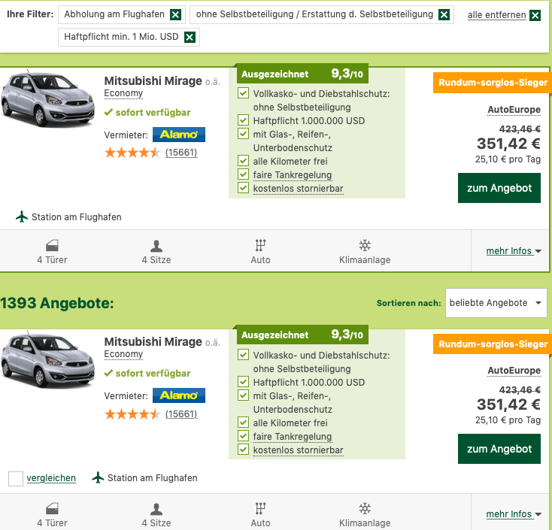Click the 'alle entfernen' link
The height and width of the screenshot is (530, 552).
497,15
